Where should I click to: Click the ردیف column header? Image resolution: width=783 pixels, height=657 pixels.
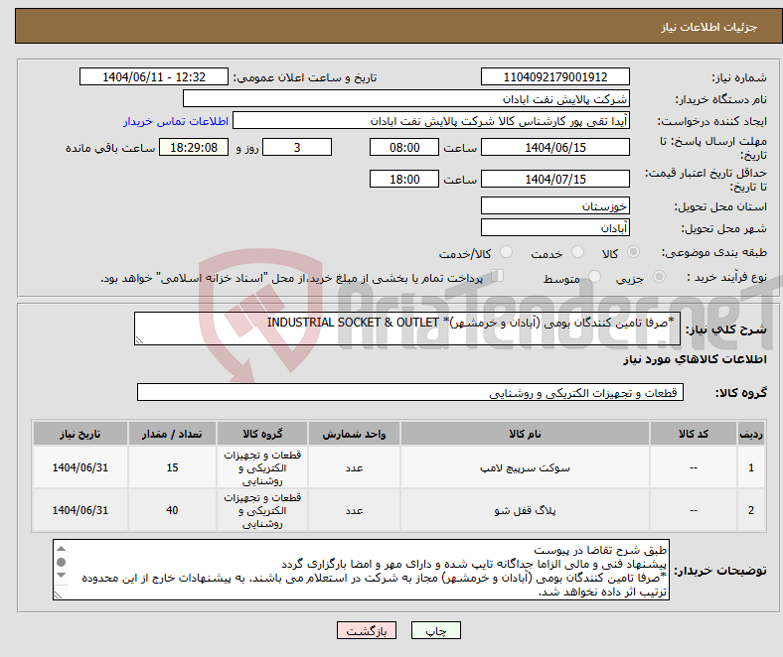click(750, 434)
